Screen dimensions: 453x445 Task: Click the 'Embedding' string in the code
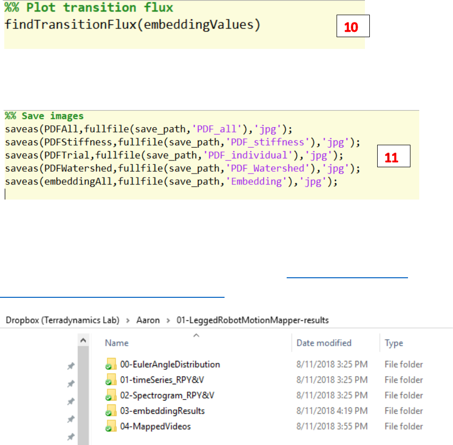[256, 182]
